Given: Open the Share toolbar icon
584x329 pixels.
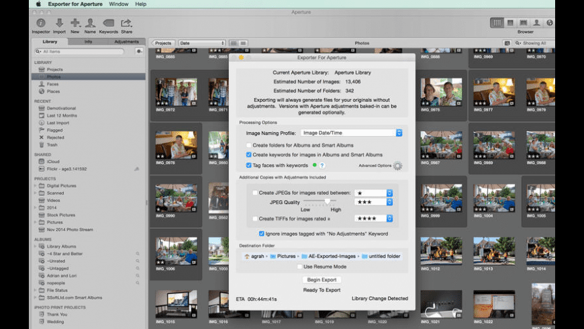Looking at the screenshot, I should click(126, 23).
